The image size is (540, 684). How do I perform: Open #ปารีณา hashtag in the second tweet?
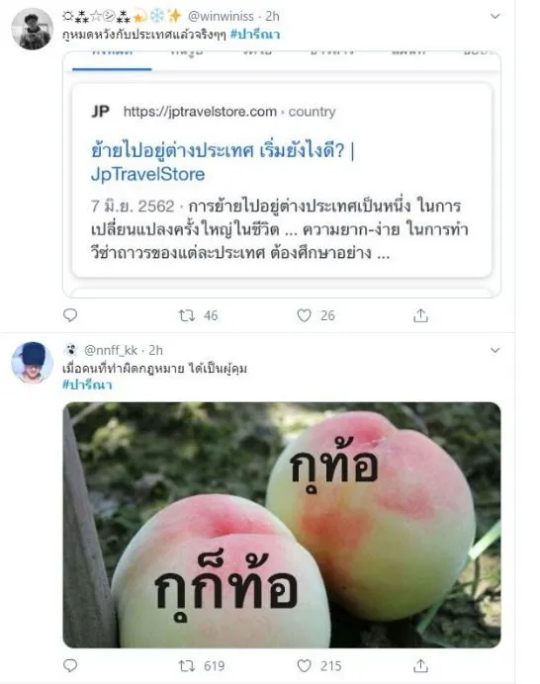point(88,385)
